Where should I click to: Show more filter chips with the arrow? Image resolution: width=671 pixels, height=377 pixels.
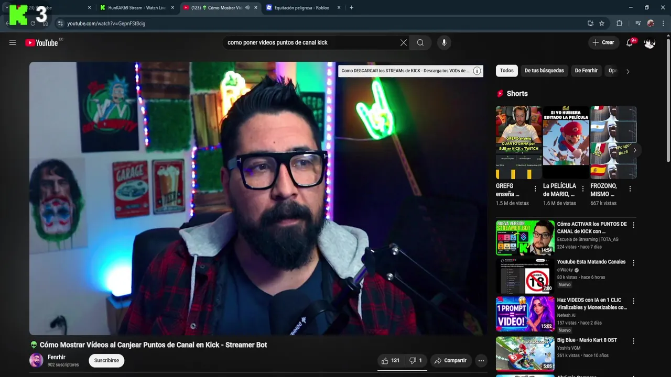point(628,71)
